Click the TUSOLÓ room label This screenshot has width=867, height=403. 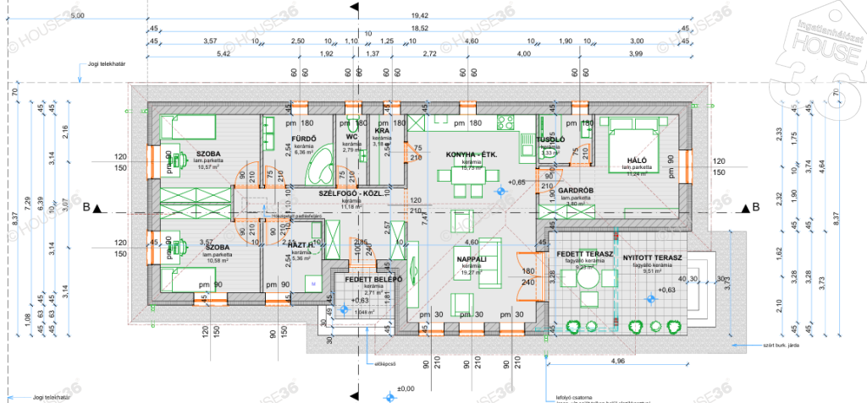coord(550,139)
